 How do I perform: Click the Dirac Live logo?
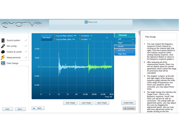(91, 22)
